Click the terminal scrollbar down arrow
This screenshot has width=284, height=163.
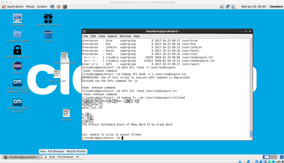[x=251, y=139]
